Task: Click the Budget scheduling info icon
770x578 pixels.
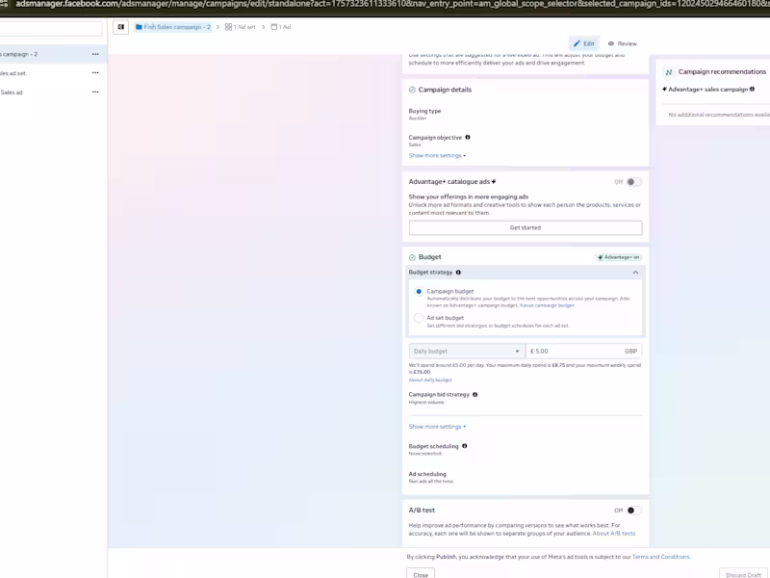Action: pos(465,446)
